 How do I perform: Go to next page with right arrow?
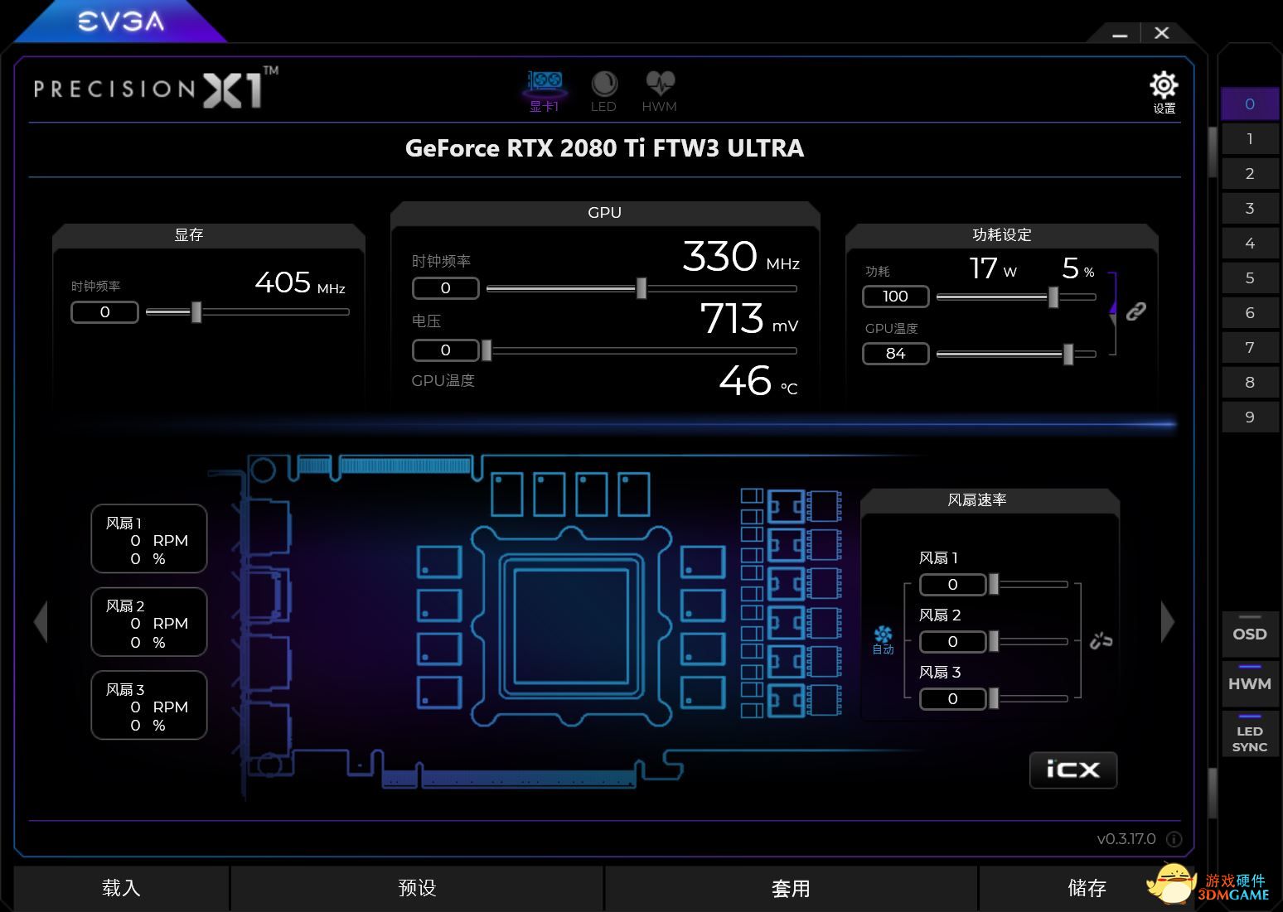click(x=1167, y=621)
